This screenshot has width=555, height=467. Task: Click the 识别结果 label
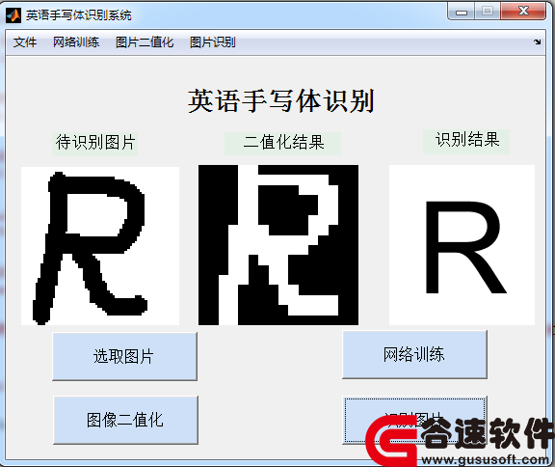(466, 142)
